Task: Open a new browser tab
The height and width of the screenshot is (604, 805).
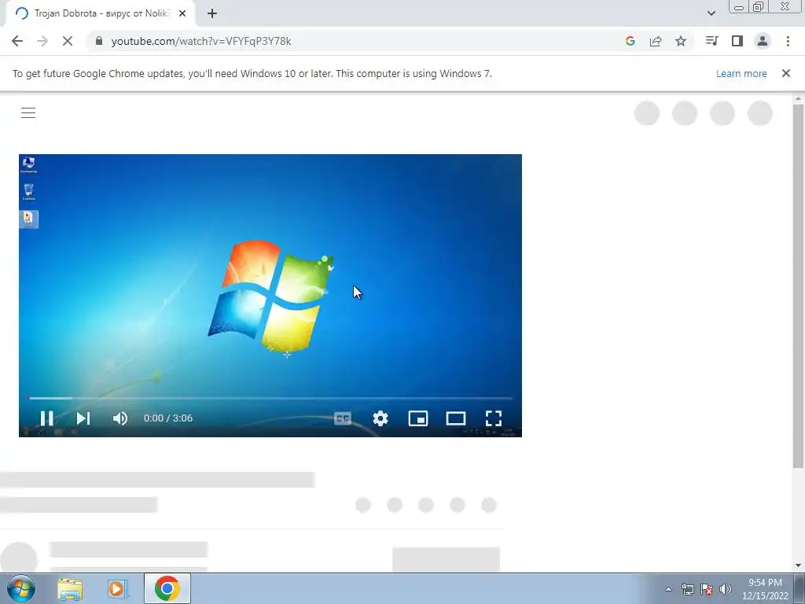Action: click(212, 13)
